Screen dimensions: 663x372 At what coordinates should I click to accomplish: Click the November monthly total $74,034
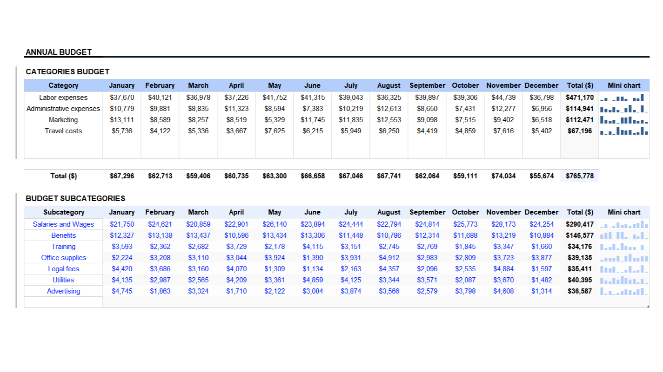[503, 176]
